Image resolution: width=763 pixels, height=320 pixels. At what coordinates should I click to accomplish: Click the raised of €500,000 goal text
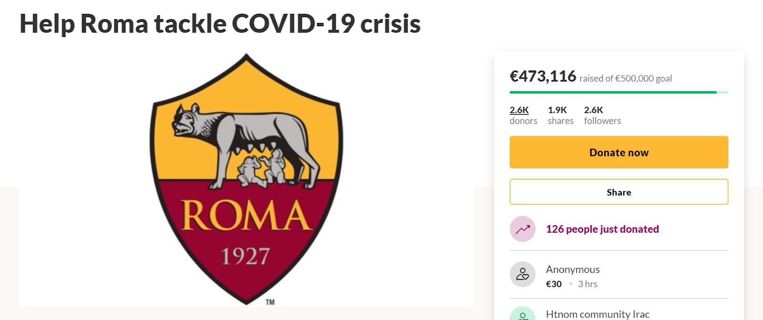(626, 78)
